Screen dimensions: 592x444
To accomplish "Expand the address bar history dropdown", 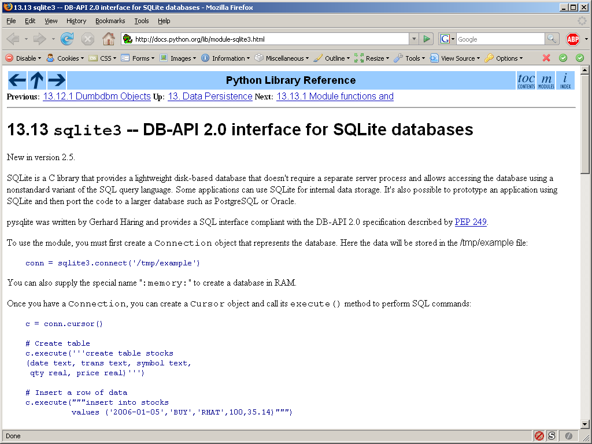I will 414,39.
